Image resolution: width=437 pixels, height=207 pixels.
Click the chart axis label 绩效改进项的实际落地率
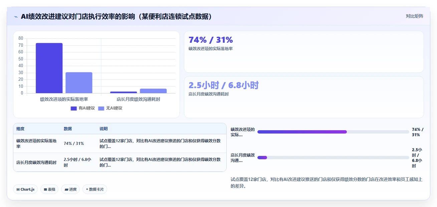click(x=64, y=99)
